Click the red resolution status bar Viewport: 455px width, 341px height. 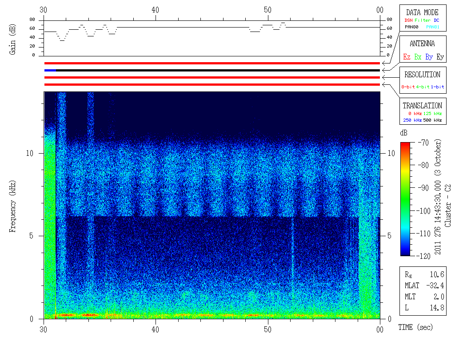point(212,77)
